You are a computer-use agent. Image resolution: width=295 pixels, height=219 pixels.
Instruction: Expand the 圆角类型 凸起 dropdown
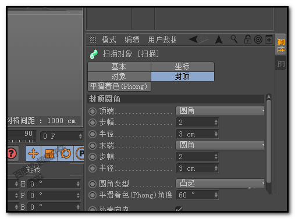(x=220, y=184)
